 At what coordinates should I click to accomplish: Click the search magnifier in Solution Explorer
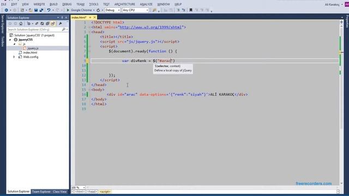pos(64,29)
